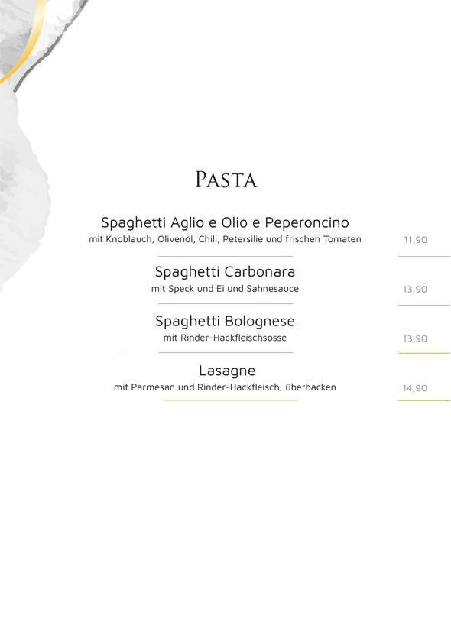Click the Spaghetti Bolognese price 13,90
The width and height of the screenshot is (451, 638).
tap(415, 338)
